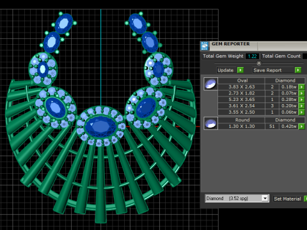Click green arrow for 3.61 X 2.54 row

pyautogui.click(x=301, y=106)
